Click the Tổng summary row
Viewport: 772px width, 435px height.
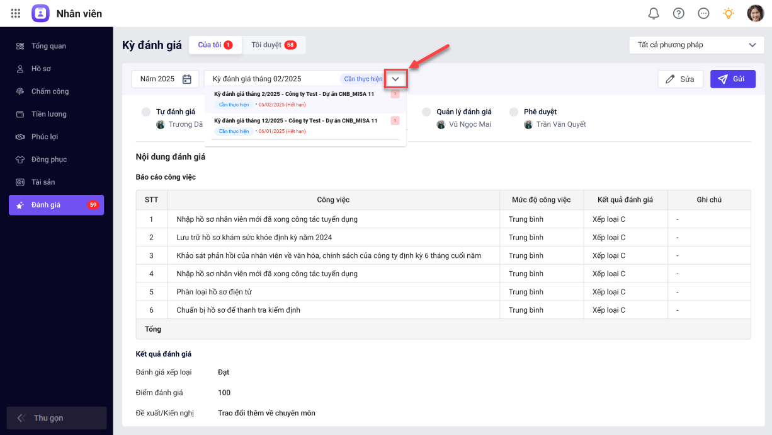pos(443,329)
